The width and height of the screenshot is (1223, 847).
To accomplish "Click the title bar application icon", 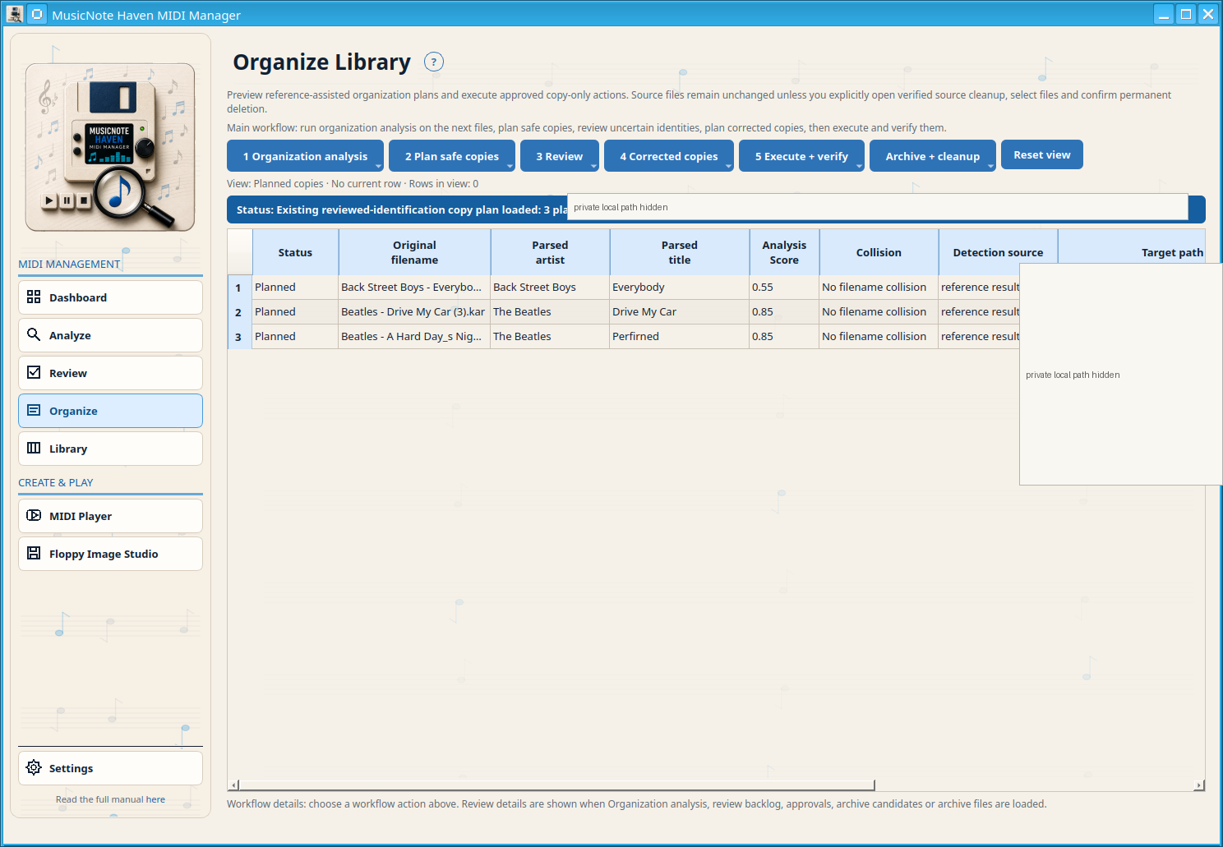I will click(x=14, y=14).
